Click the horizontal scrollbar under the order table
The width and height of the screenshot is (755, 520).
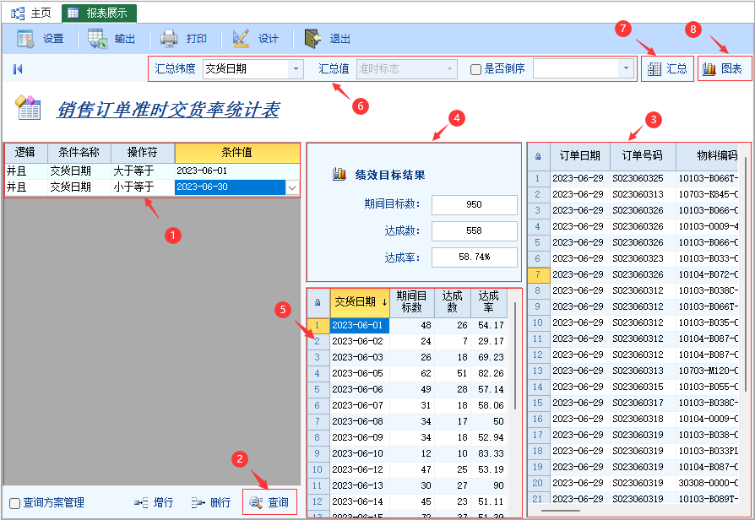[x=561, y=511]
